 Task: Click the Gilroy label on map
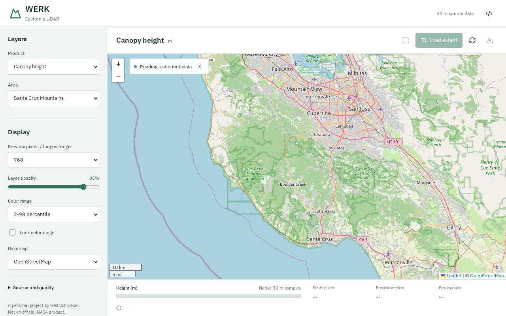(454, 228)
